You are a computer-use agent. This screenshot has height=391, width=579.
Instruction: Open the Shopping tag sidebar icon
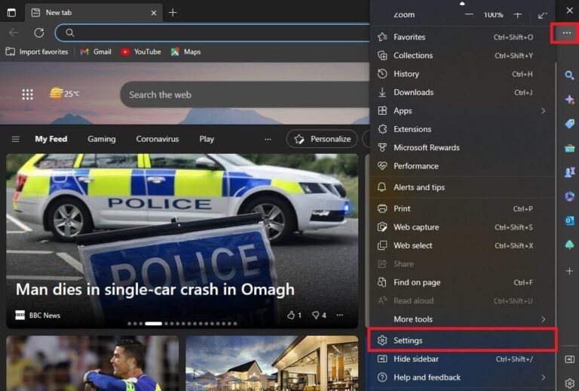pos(569,124)
